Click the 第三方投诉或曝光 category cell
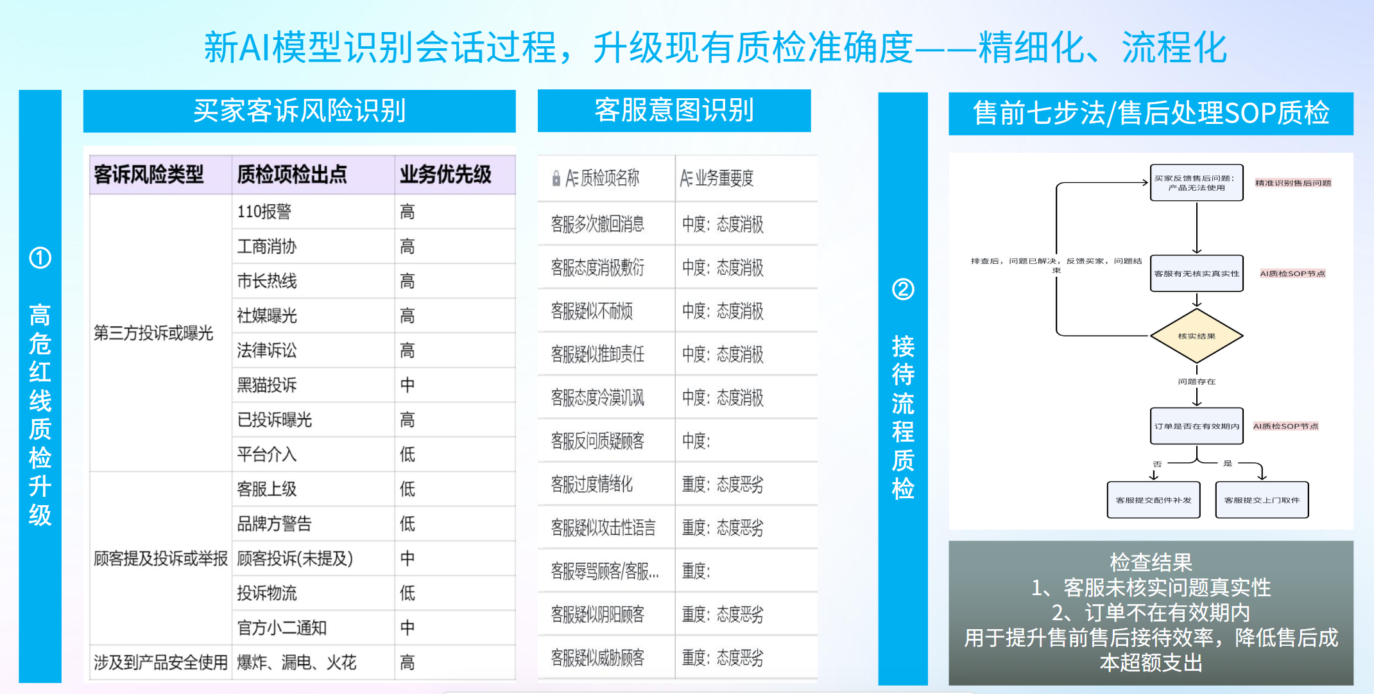Image resolution: width=1374 pixels, height=694 pixels. (x=160, y=333)
